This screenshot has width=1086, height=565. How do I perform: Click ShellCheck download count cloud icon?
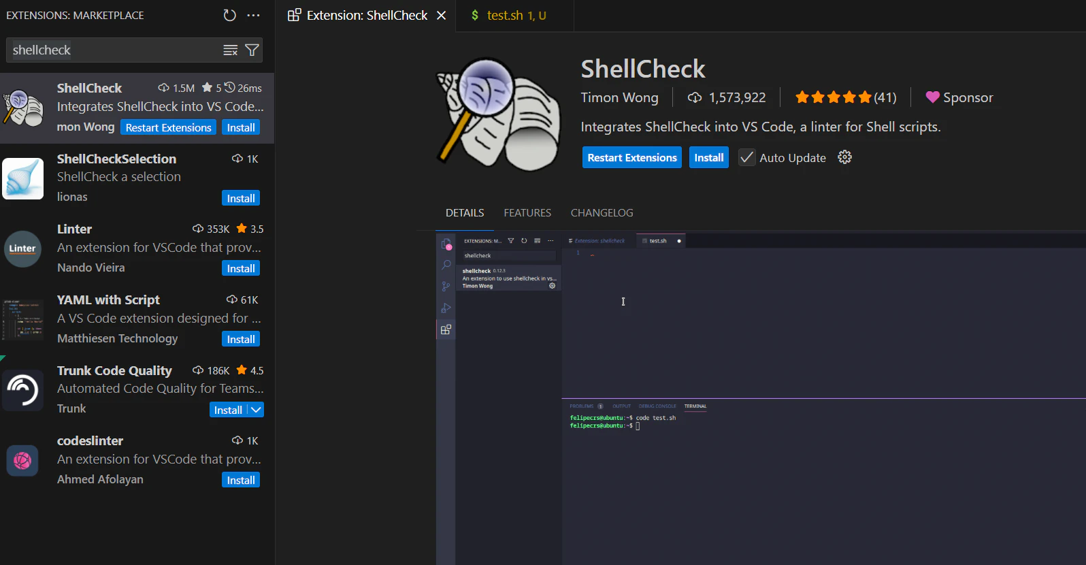click(163, 88)
